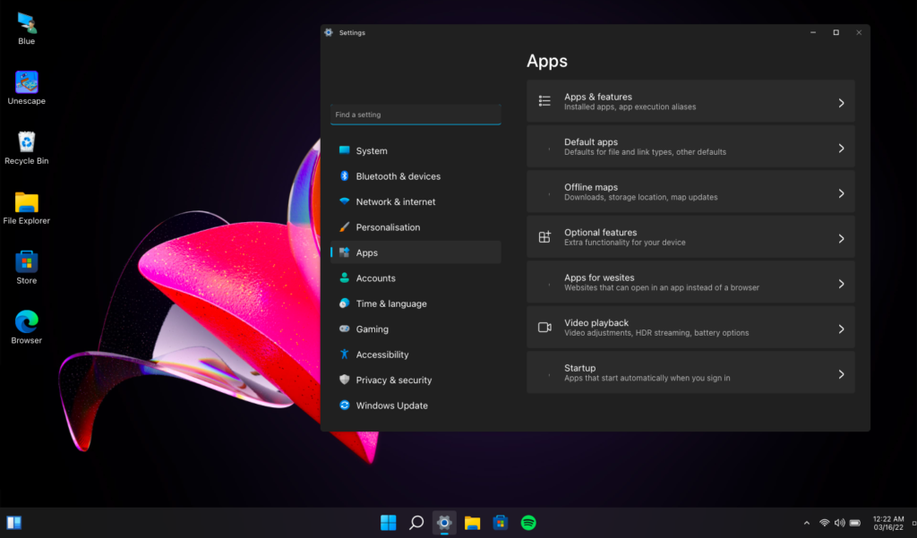917x538 pixels.
Task: Select the Recycle Bin desktop icon
Action: tap(26, 149)
